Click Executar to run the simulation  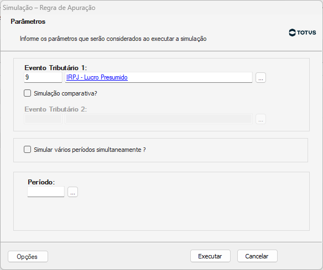[210, 256]
